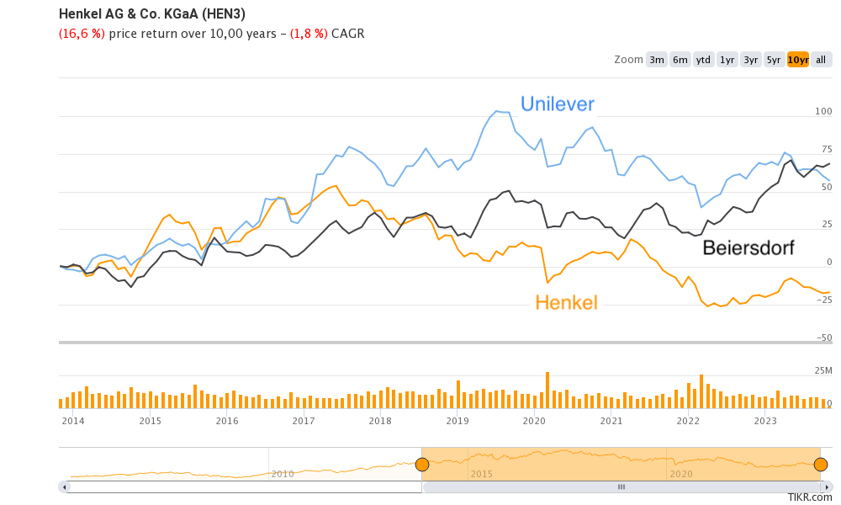Select the 6m zoom option

point(680,60)
